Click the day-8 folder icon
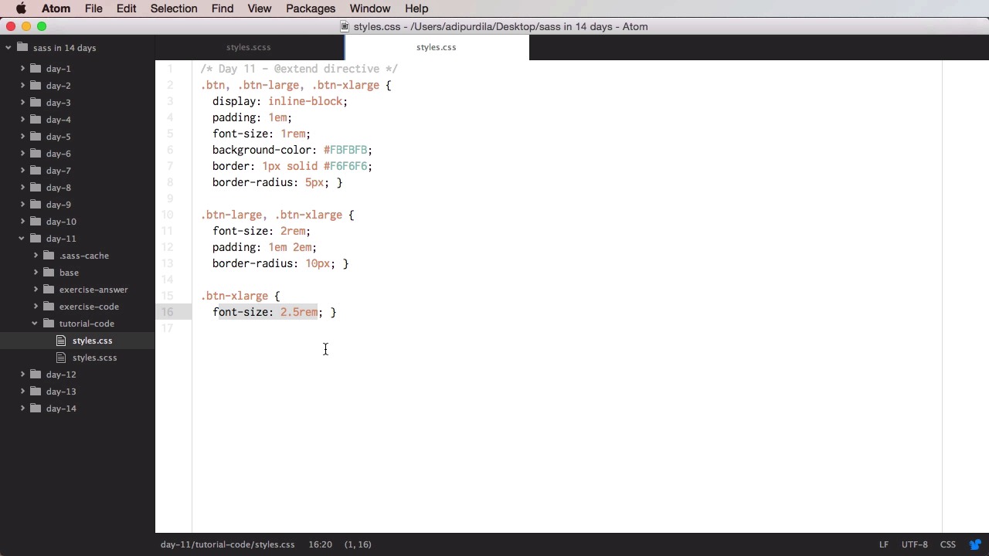989x556 pixels. point(36,188)
